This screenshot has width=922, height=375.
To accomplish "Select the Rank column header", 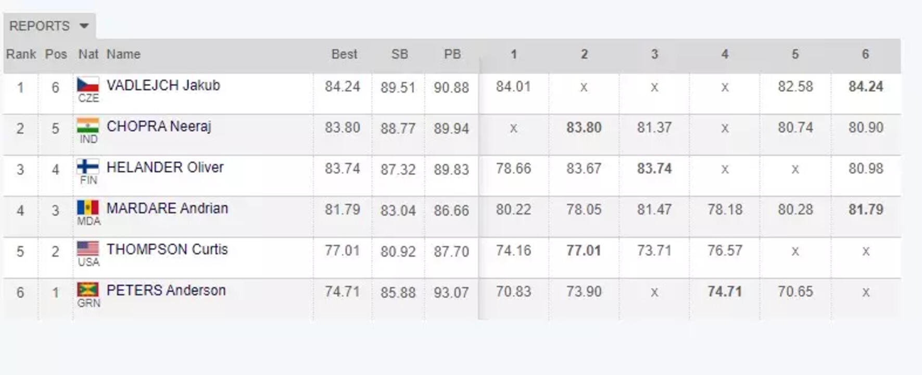I will pyautogui.click(x=21, y=54).
